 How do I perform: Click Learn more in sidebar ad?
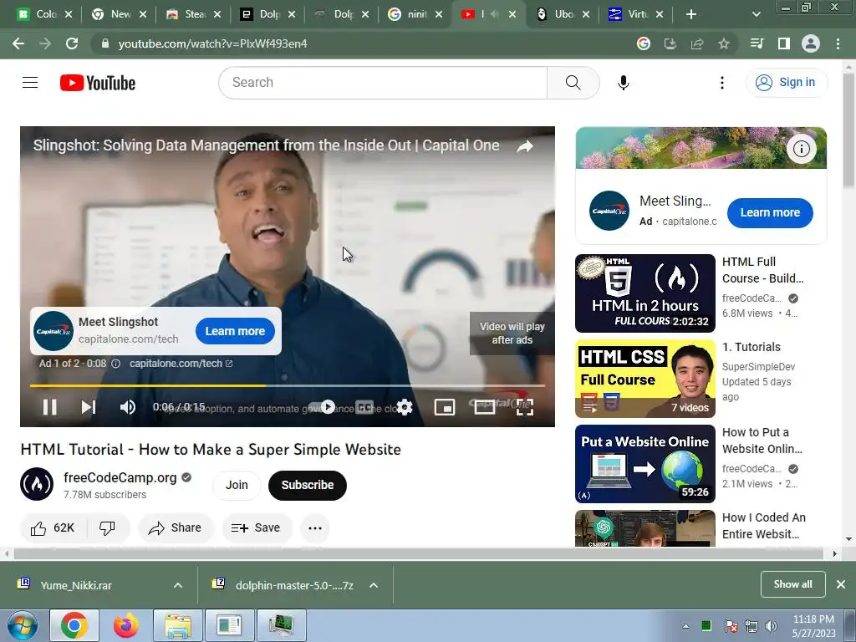click(770, 213)
